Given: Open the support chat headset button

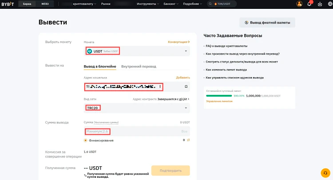Looking at the screenshot, I should [x=325, y=173].
